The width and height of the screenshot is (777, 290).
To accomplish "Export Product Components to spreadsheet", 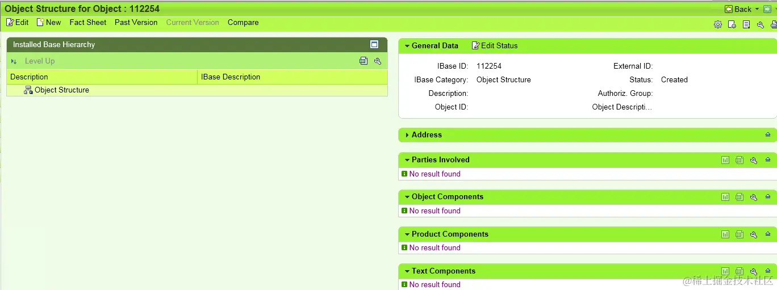I will 740,234.
